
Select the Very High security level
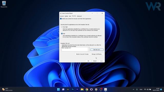62,27
